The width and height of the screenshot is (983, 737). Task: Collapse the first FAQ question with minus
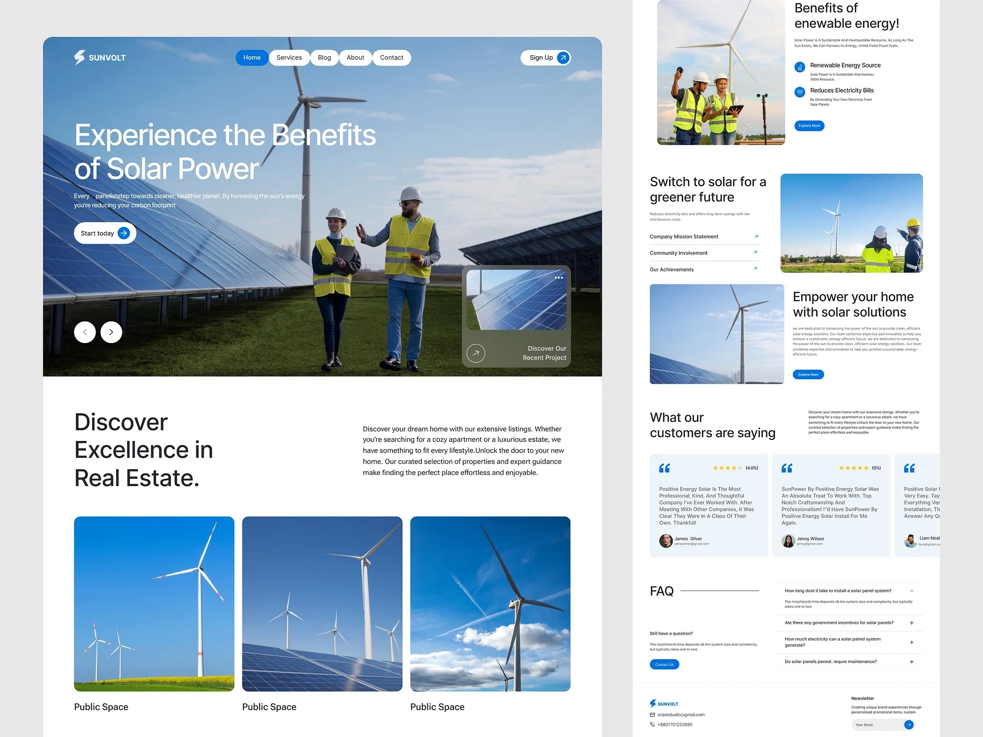pos(911,591)
